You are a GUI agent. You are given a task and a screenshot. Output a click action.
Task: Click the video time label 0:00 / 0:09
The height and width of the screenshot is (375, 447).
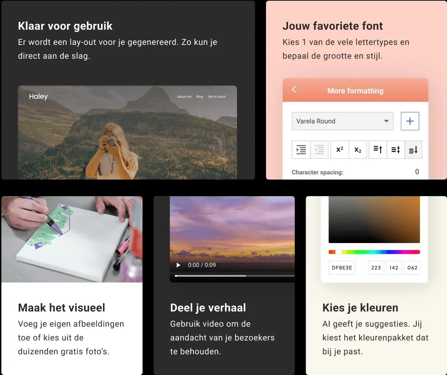click(202, 265)
